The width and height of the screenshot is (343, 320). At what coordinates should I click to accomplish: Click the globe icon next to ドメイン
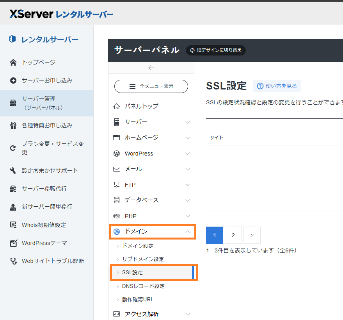(116, 232)
